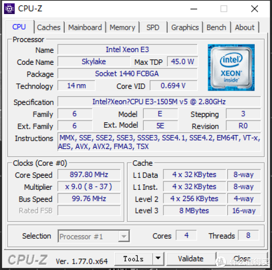Click the Core Speed value field

[89, 174]
